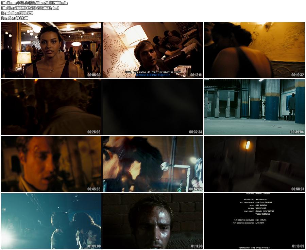This screenshot has height=250, width=306.
Task: Choose the blurry frame stamped 00:52:06
Action: pos(153,164)
